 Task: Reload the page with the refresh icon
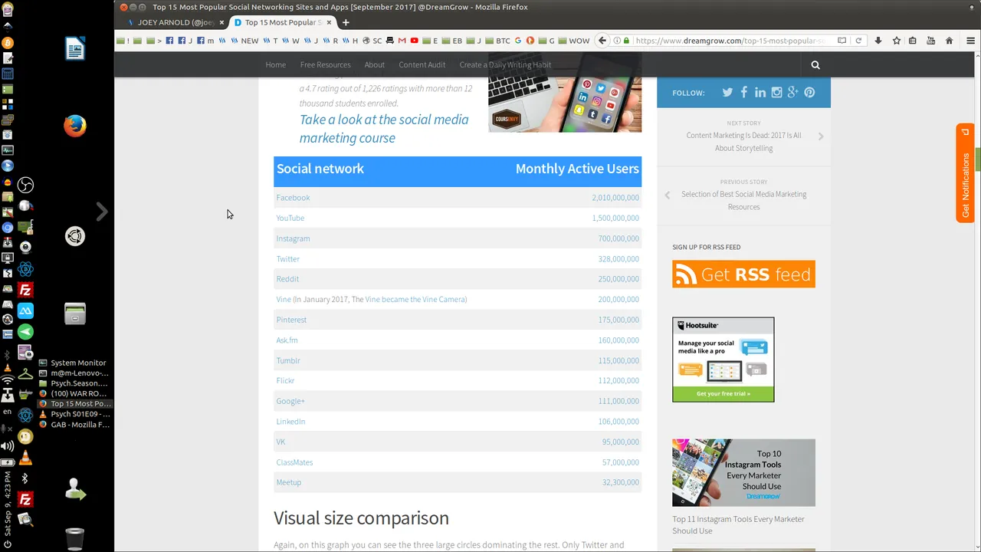[x=858, y=41]
